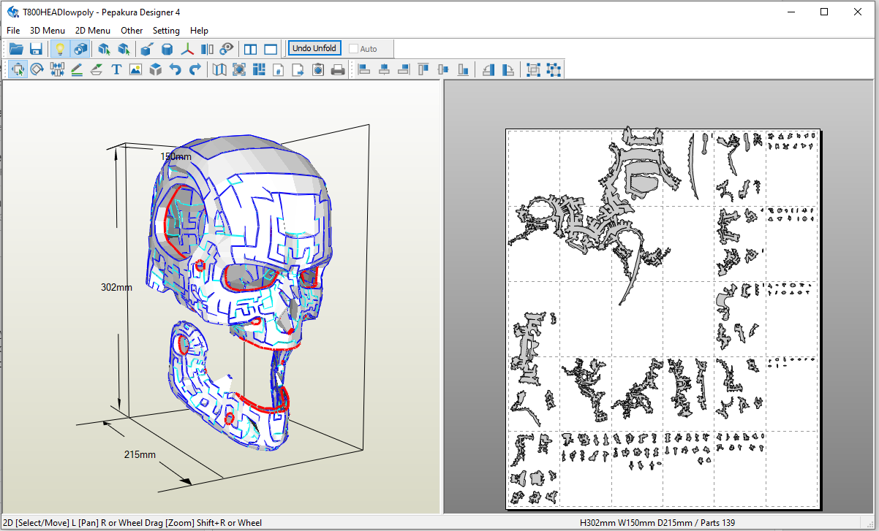The height and width of the screenshot is (531, 879).
Task: Click the page number hash icon
Action: coord(279,69)
